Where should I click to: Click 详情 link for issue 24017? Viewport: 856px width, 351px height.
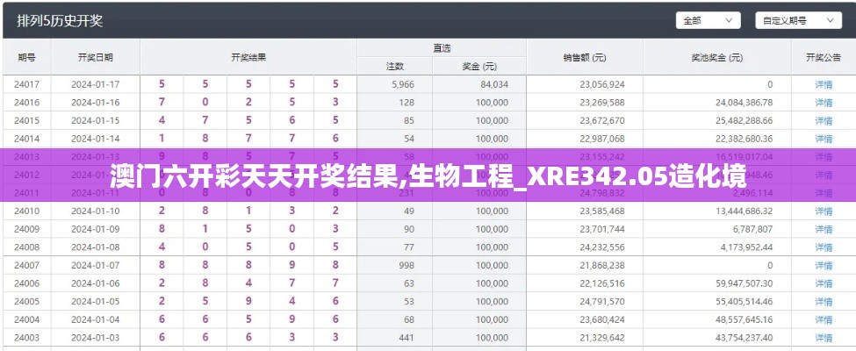[x=823, y=85]
